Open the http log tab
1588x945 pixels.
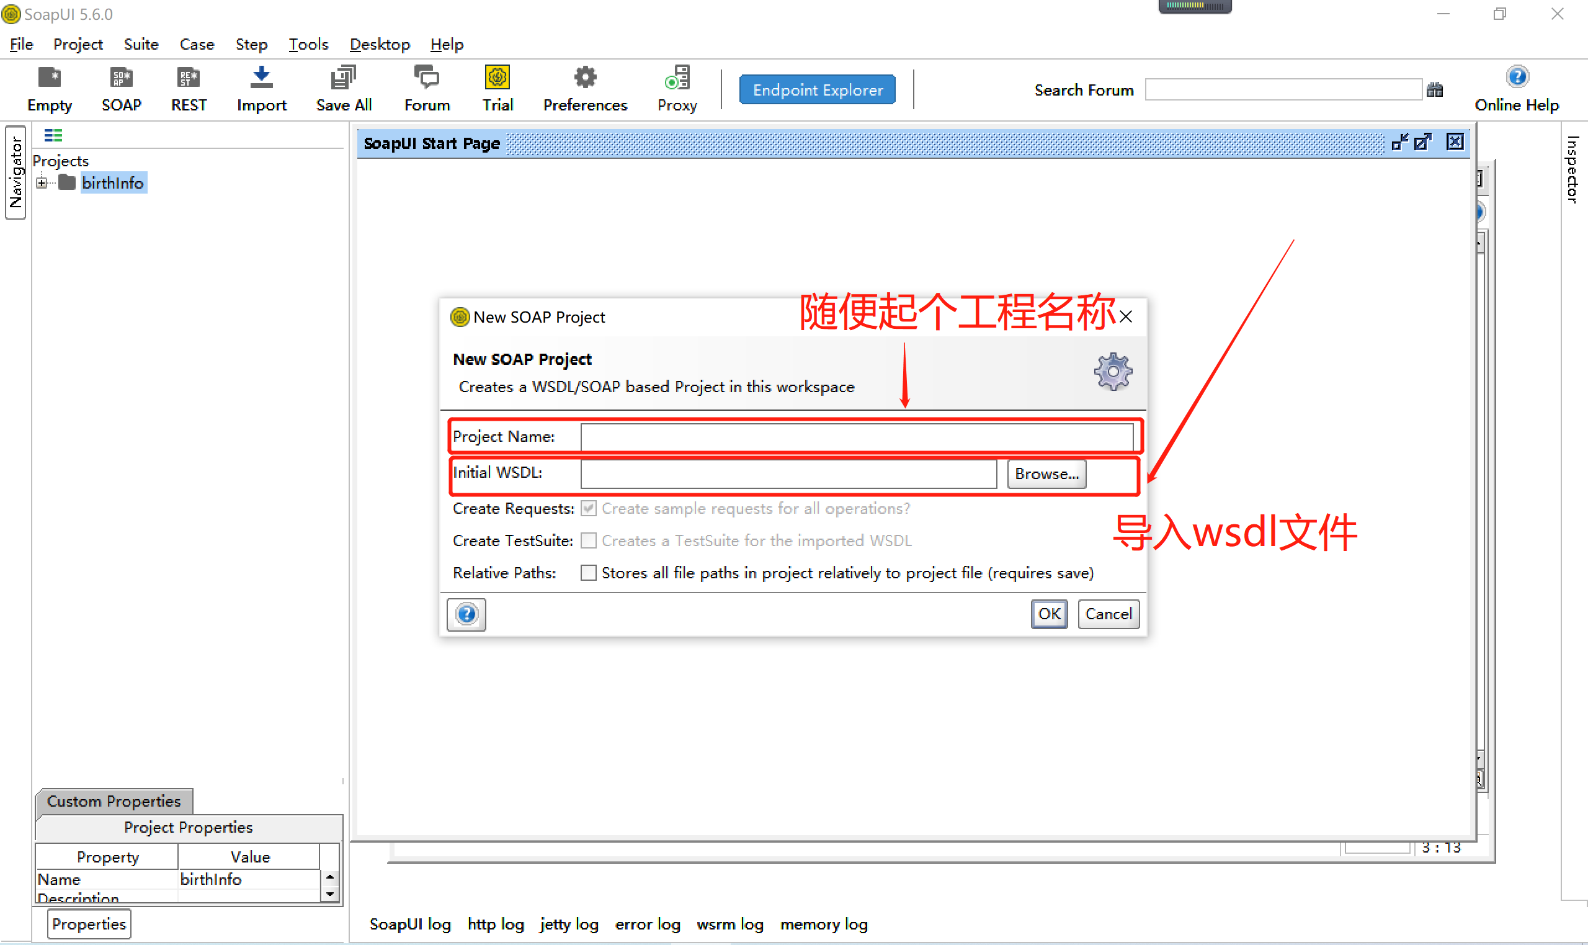[495, 924]
